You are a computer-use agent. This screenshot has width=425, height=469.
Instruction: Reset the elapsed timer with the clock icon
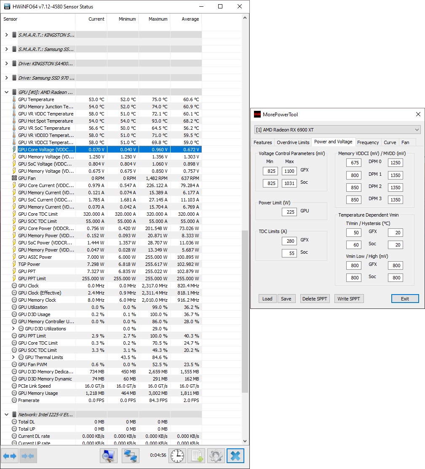[x=177, y=456]
